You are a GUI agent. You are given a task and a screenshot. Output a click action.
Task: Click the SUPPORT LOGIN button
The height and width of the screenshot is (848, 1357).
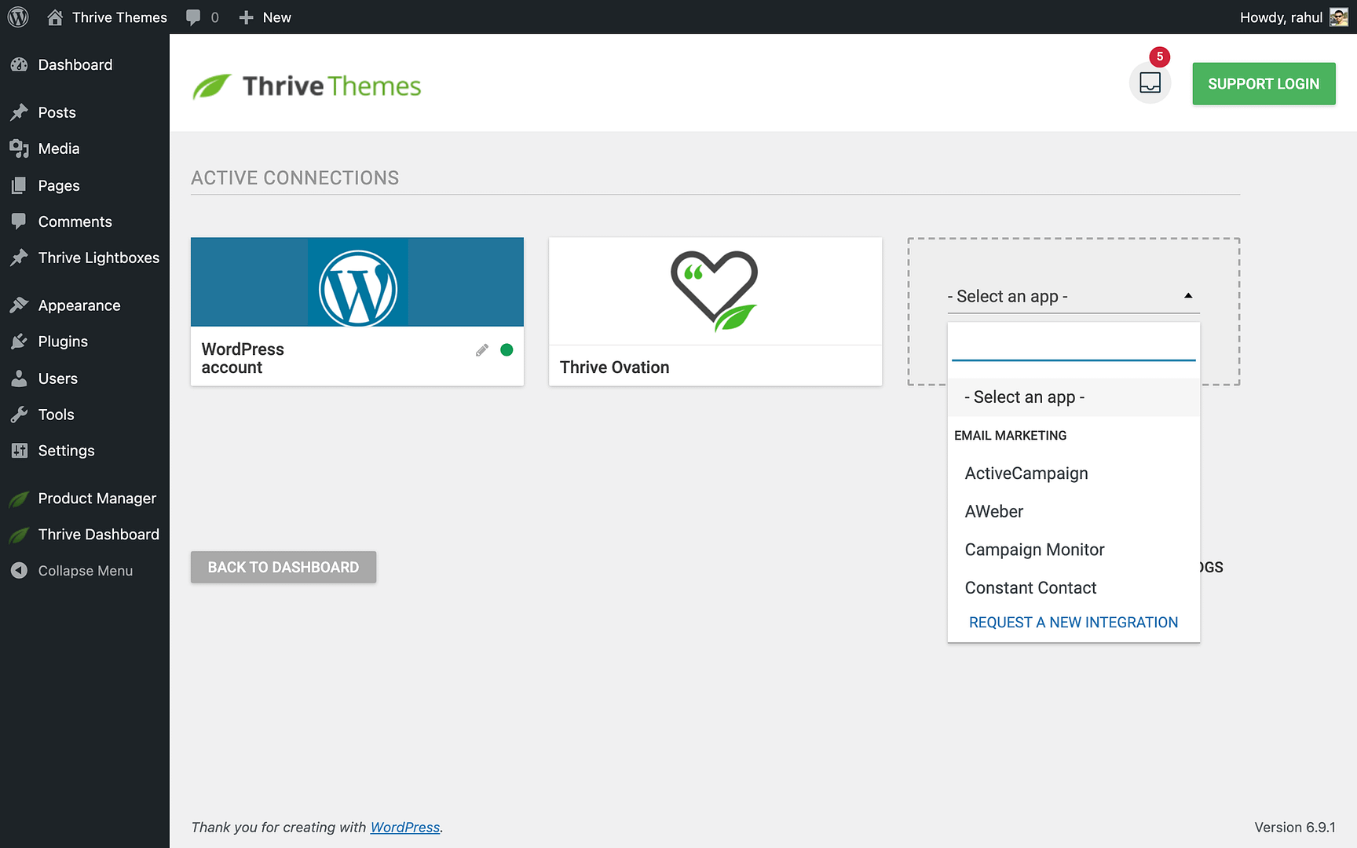coord(1264,83)
